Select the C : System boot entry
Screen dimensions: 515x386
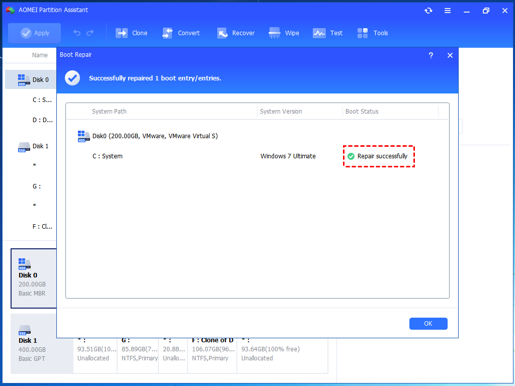click(108, 156)
